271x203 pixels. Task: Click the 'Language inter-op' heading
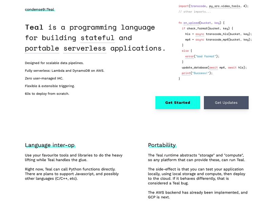50,145
